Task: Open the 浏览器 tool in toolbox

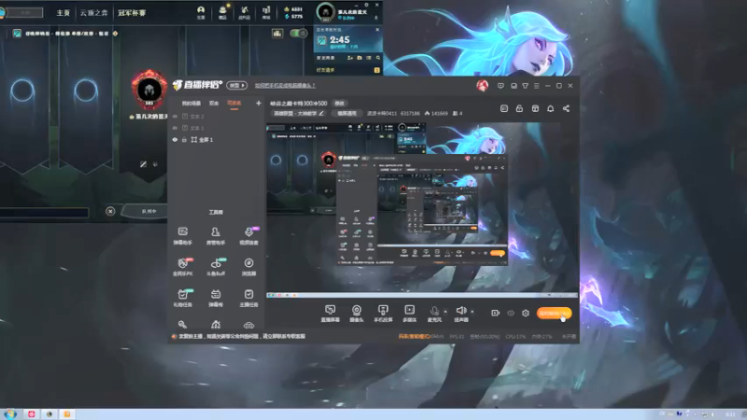Action: coord(248,267)
